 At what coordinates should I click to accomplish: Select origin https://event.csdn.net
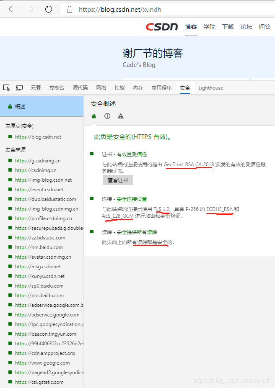pyautogui.click(x=39, y=190)
